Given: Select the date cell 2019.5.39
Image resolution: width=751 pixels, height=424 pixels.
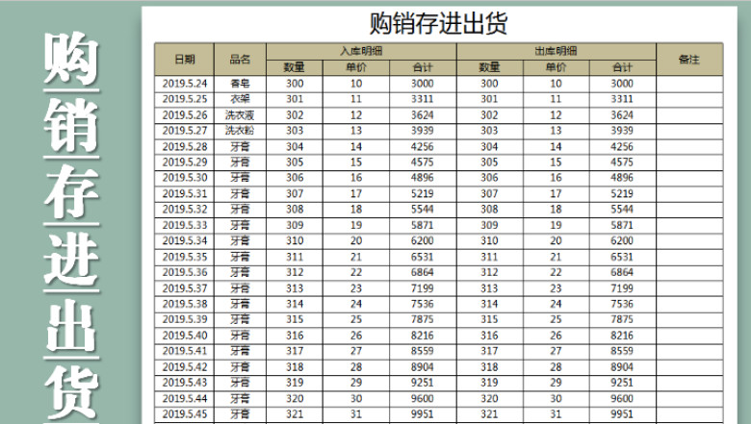Looking at the screenshot, I should click(185, 319).
